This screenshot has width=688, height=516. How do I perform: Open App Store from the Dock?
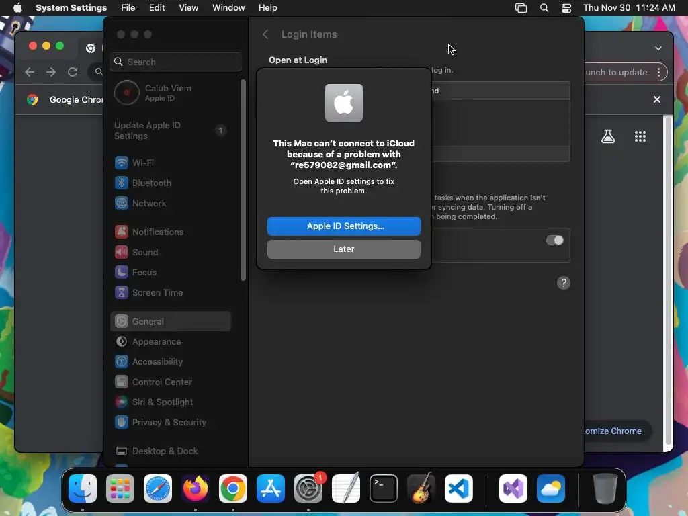[271, 488]
